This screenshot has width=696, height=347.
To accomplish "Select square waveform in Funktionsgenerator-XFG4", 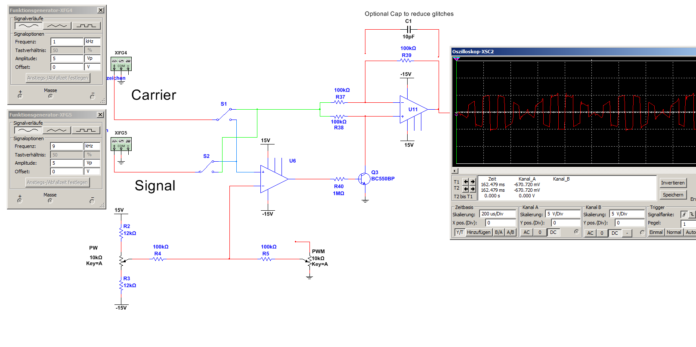I will pyautogui.click(x=86, y=26).
